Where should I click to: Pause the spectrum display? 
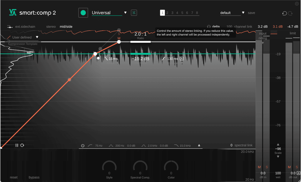point(16,145)
